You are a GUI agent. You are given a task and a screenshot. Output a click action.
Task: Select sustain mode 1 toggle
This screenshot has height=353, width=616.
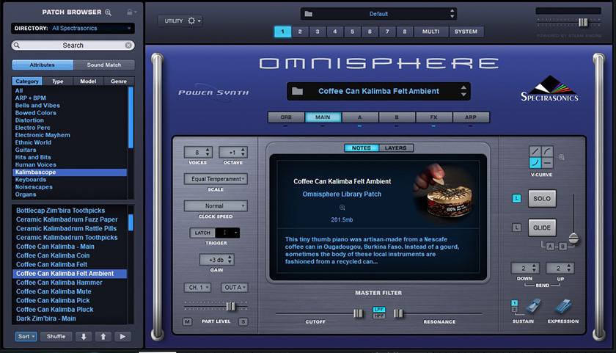pyautogui.click(x=514, y=303)
